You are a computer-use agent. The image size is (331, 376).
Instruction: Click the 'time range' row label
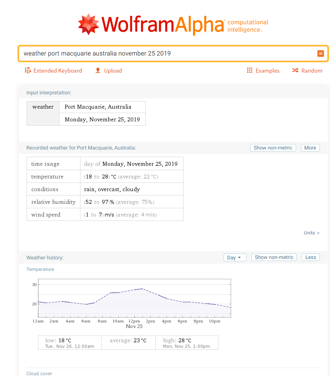click(x=45, y=164)
